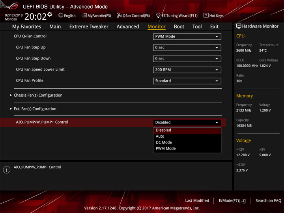The width and height of the screenshot is (284, 213).
Task: Click the Version 2.17.1246 copyright text
Action: pos(142,208)
